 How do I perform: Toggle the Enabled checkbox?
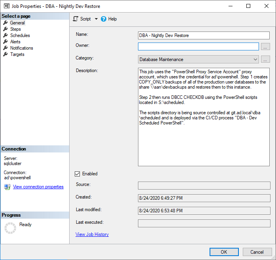(77, 174)
